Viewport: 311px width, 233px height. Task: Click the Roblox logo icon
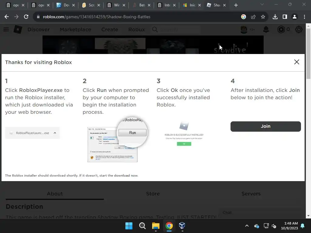tap(18, 29)
